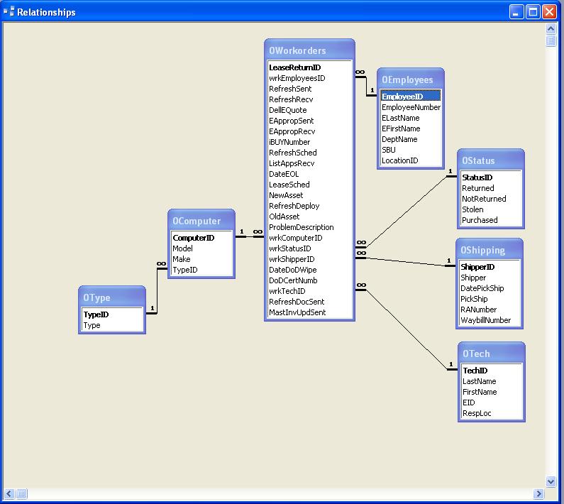Select the OShipping table title bar
The image size is (564, 504).
490,250
